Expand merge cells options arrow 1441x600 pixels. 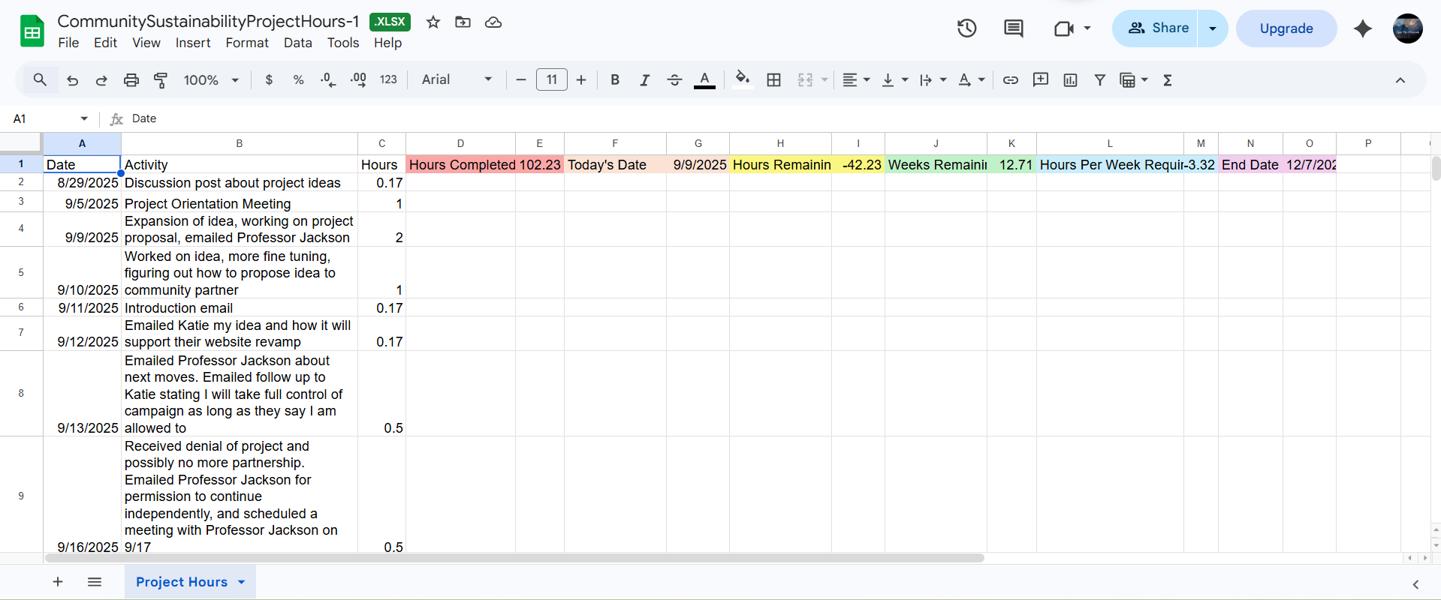point(825,80)
